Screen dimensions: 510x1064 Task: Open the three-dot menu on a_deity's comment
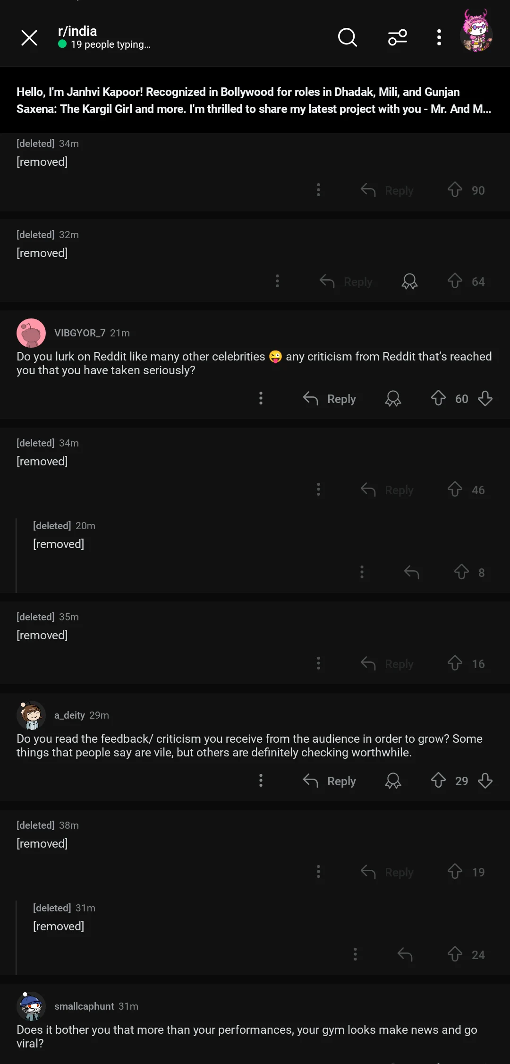[x=261, y=781]
